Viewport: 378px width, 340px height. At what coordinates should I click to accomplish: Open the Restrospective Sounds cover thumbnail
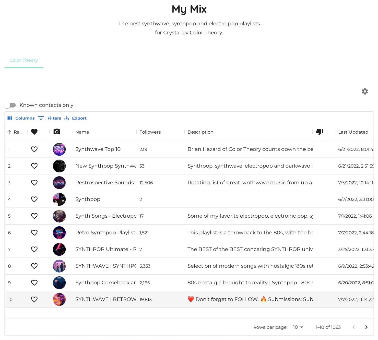click(59, 183)
